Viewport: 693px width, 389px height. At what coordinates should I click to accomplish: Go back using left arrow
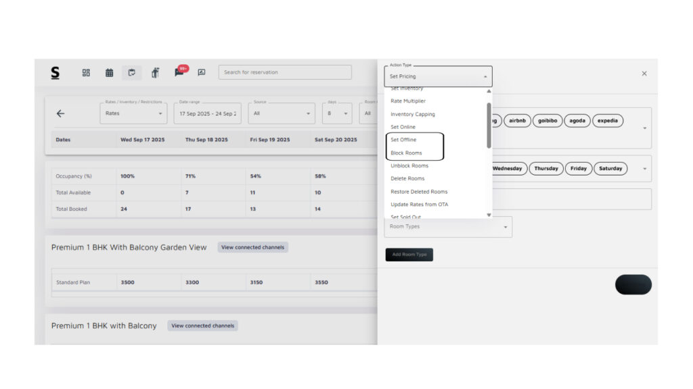coord(60,113)
